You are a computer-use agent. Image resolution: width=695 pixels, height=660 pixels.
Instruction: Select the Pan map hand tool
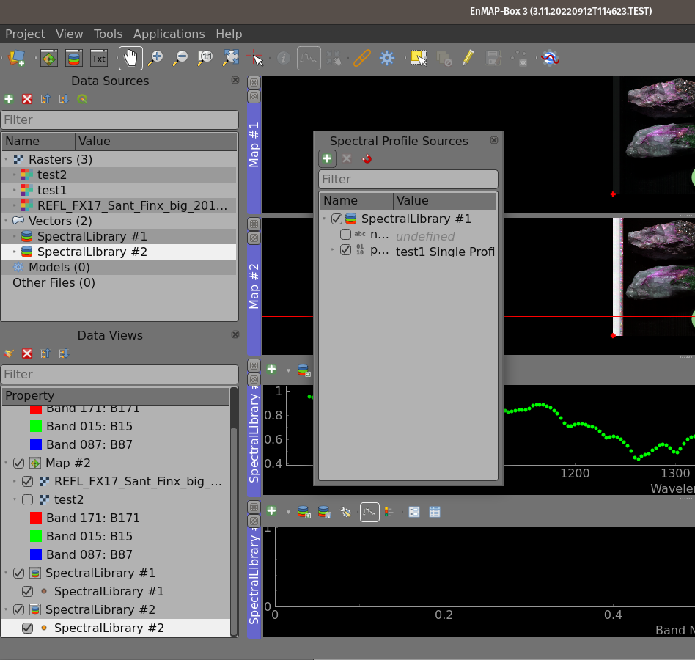click(x=130, y=58)
